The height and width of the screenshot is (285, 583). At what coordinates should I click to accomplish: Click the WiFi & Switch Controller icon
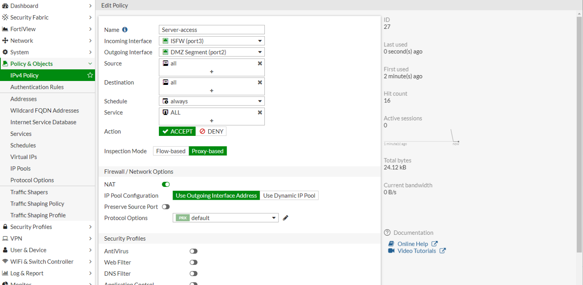click(5, 262)
